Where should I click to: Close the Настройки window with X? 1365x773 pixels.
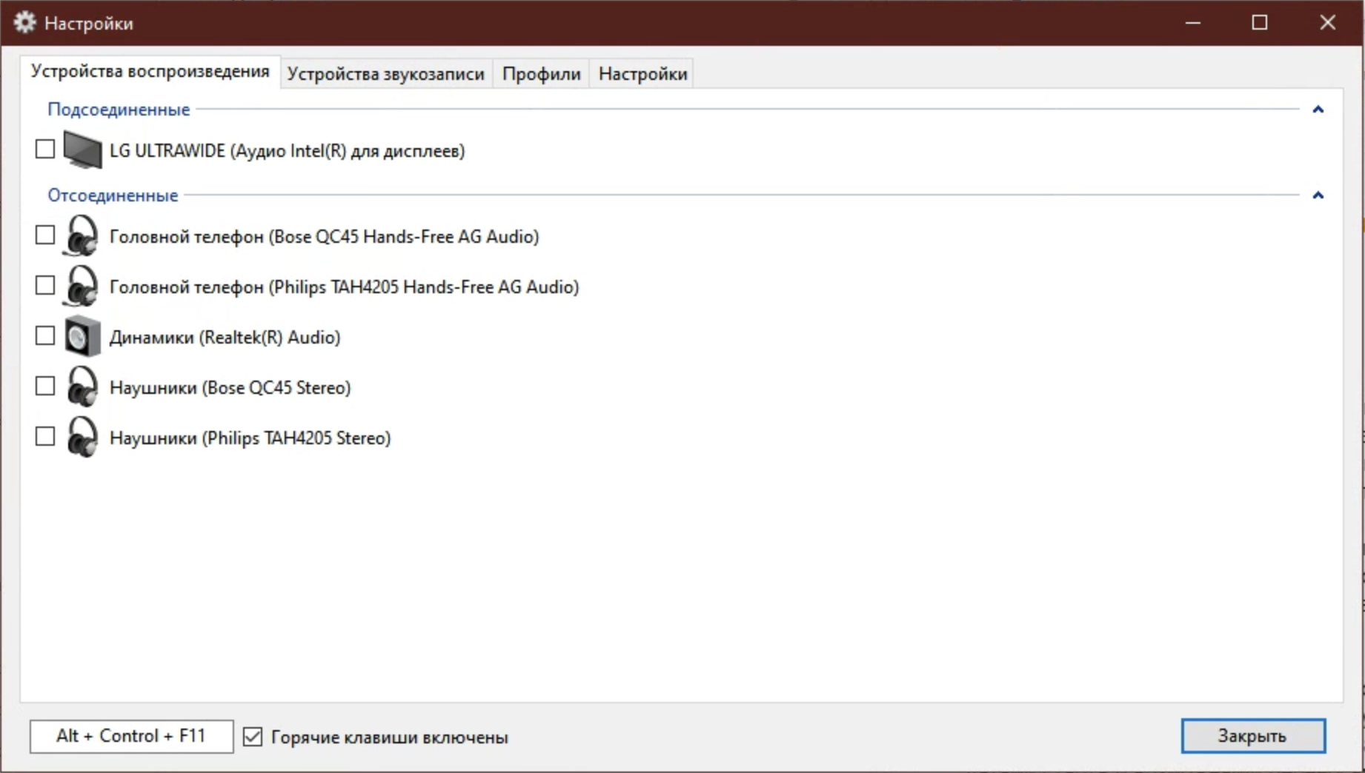coord(1328,23)
